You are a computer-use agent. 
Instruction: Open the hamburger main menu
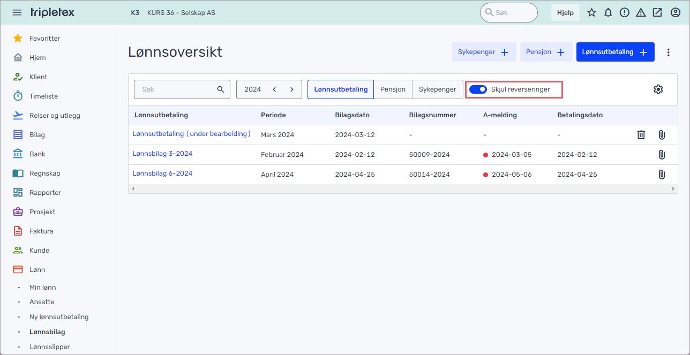[x=17, y=12]
